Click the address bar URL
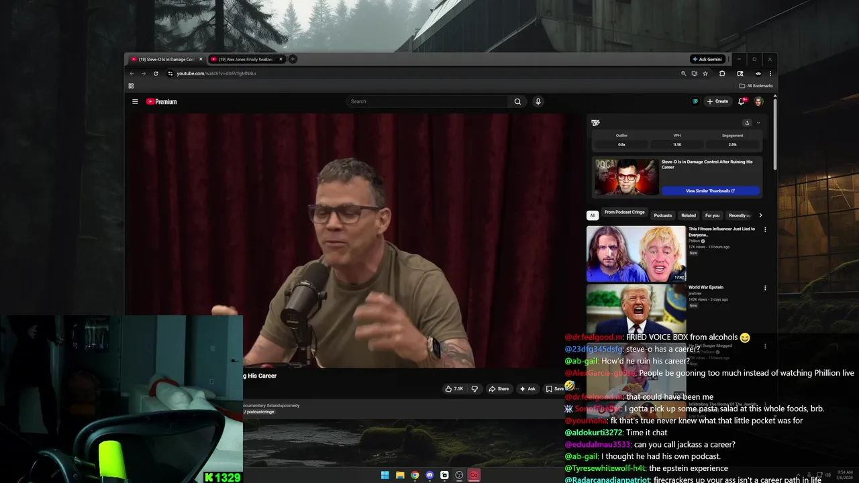The image size is (859, 483). [217, 73]
